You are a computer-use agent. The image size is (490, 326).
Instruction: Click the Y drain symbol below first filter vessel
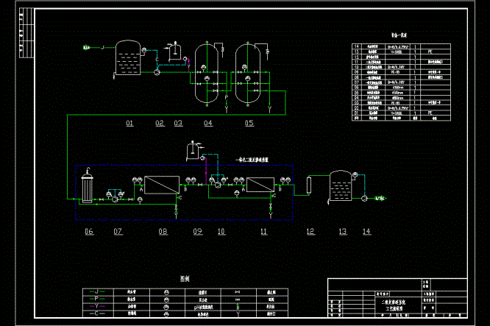tap(227, 109)
